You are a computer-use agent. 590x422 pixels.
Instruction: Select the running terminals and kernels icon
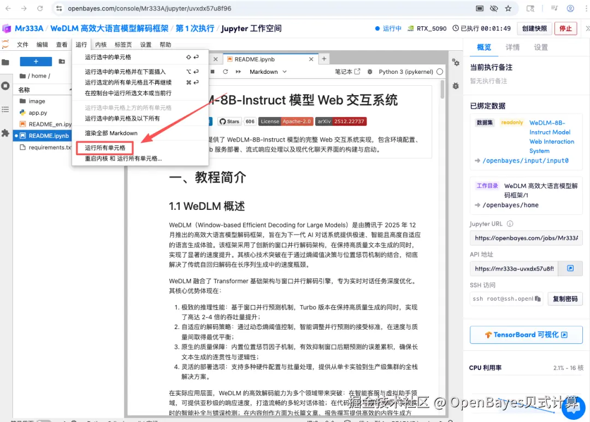5,85
